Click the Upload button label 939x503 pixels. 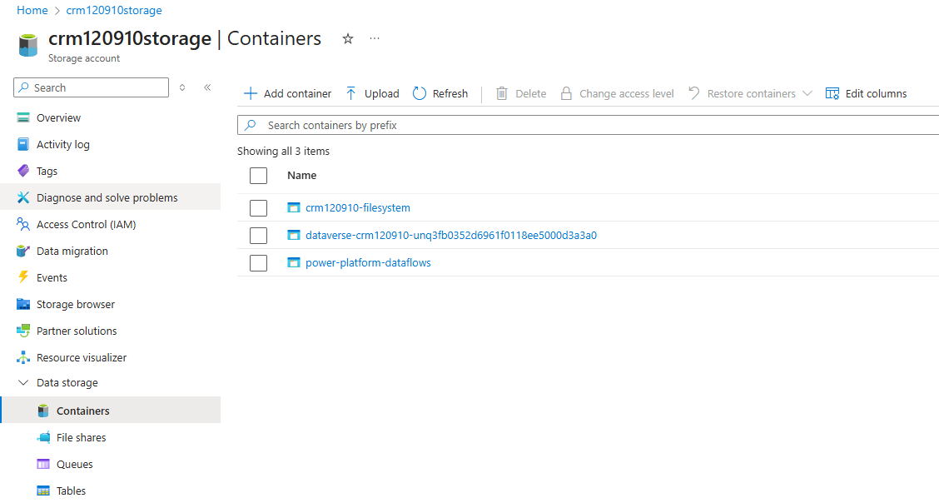(381, 93)
